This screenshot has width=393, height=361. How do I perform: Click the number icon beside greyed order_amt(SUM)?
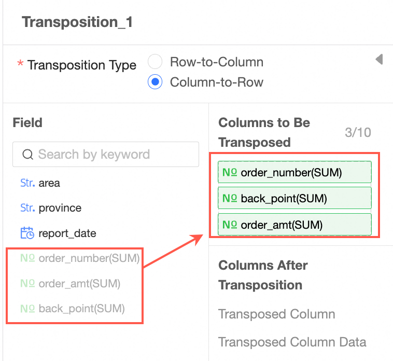coord(27,284)
